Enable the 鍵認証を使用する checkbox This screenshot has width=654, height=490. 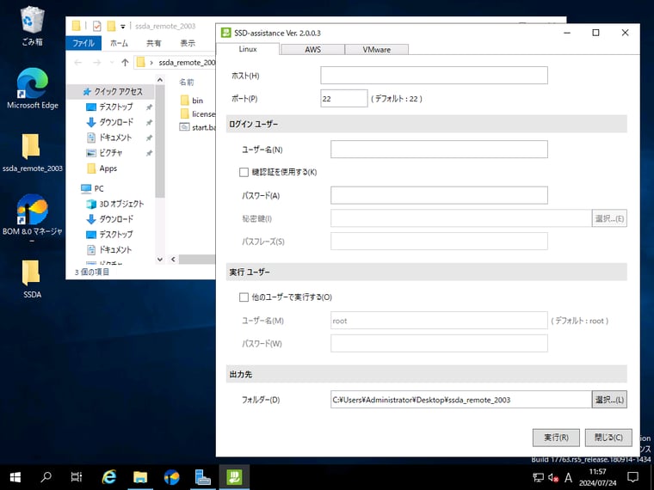(x=244, y=172)
